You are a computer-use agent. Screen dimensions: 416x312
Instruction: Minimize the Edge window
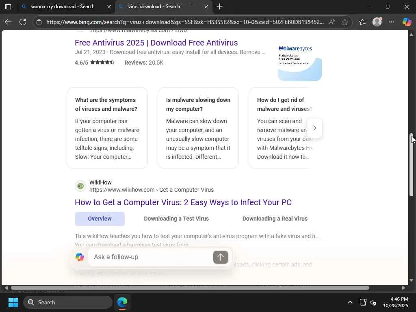click(x=369, y=7)
